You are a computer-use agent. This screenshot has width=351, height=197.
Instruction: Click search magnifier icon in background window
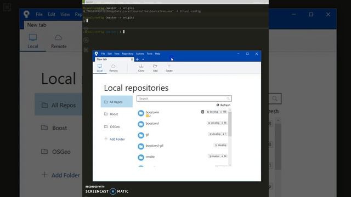coord(275,99)
